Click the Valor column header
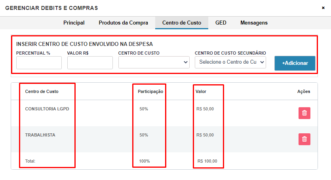 (x=201, y=92)
